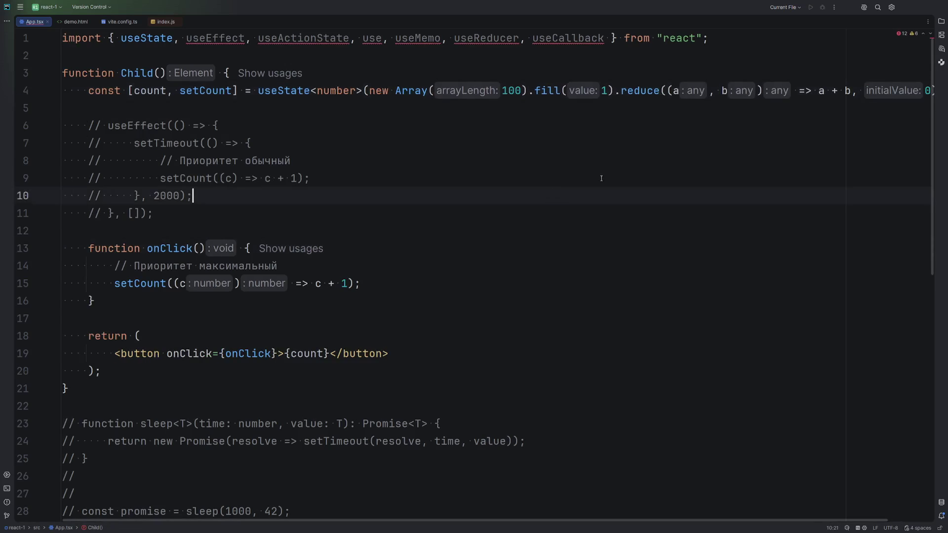
Task: Open IDE settings gear
Action: [892, 7]
